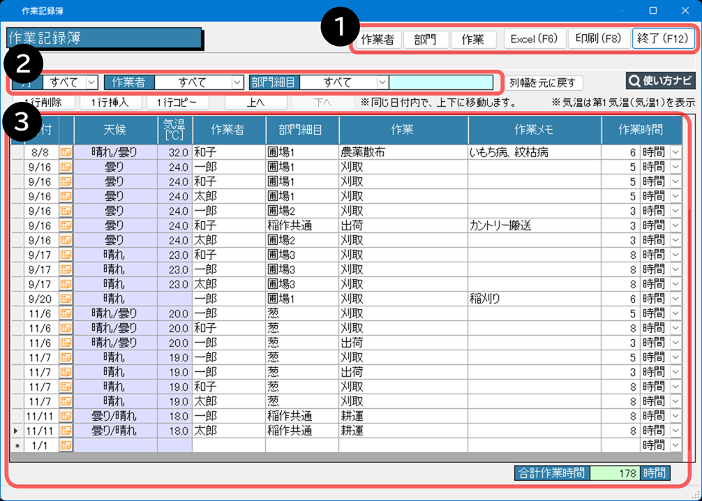This screenshot has width=702, height=501.
Task: Open the month filter dropdown showing すべて
Action: (x=92, y=82)
